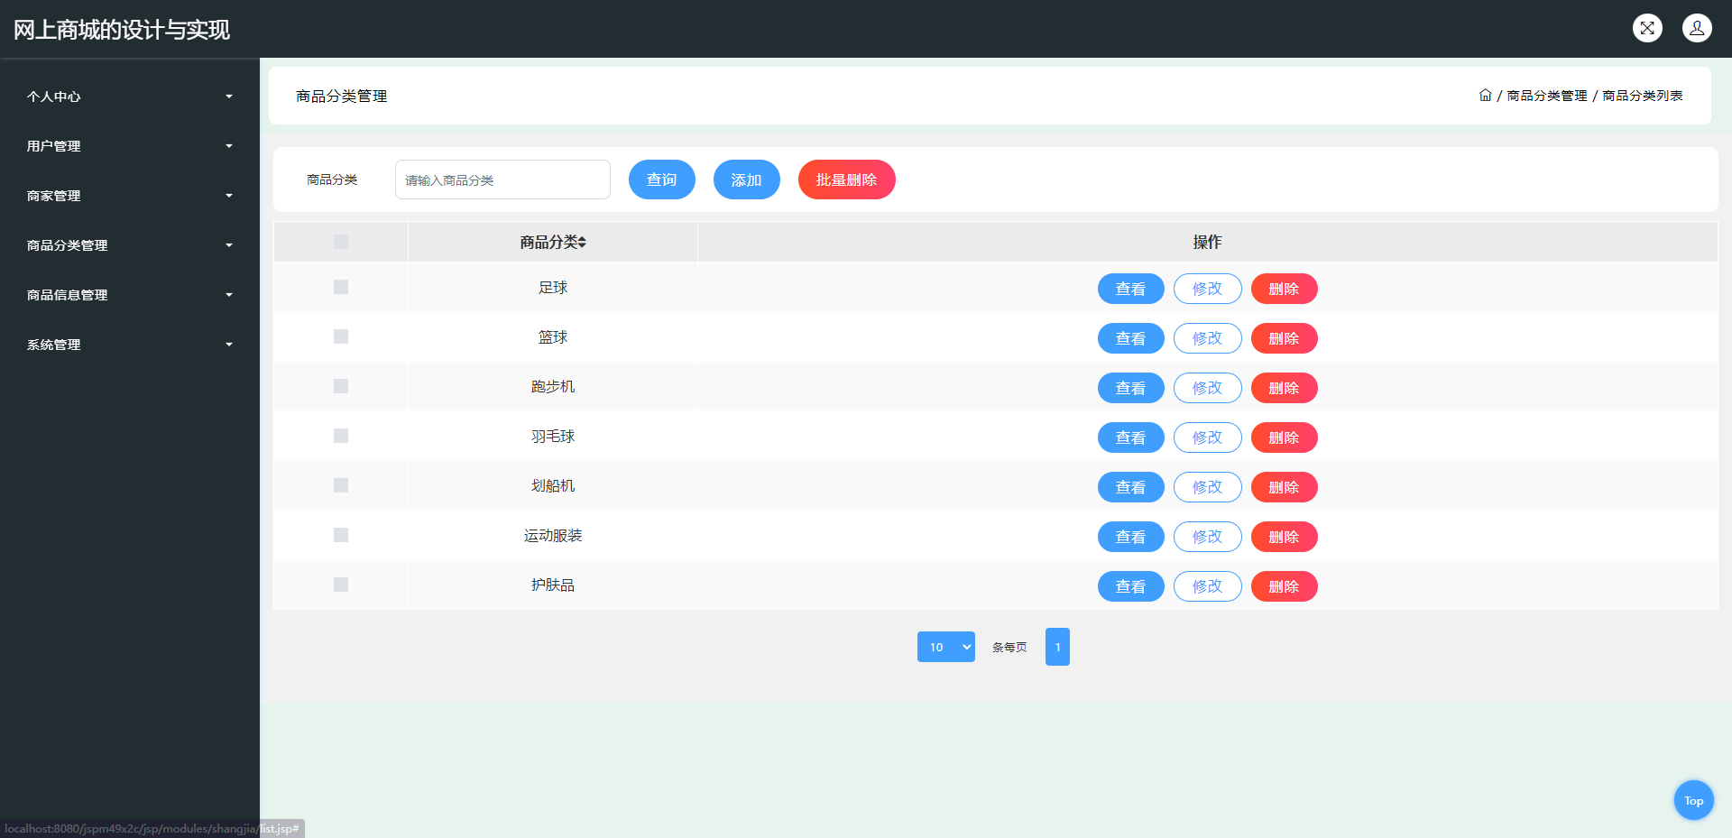Viewport: 1732px width, 838px height.
Task: Expand the 系统管理 sidebar menu
Action: pos(129,345)
